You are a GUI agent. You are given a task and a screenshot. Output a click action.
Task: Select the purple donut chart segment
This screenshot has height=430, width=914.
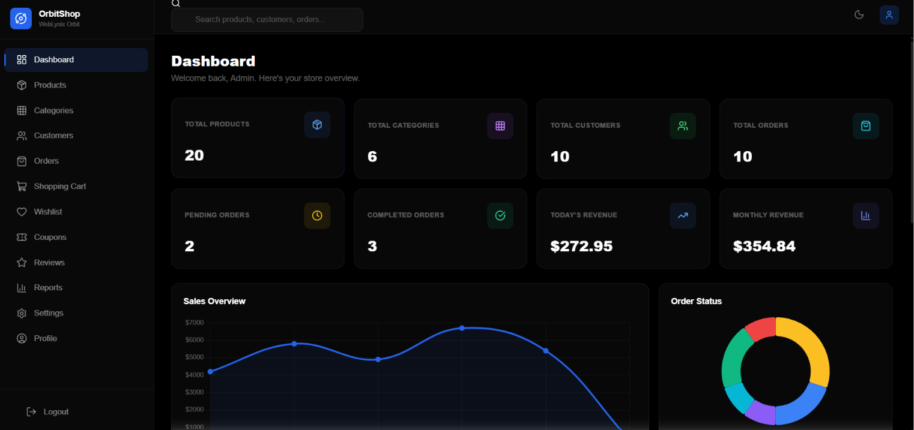pyautogui.click(x=761, y=413)
